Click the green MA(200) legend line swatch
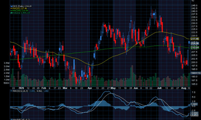 (x=12, y=11)
